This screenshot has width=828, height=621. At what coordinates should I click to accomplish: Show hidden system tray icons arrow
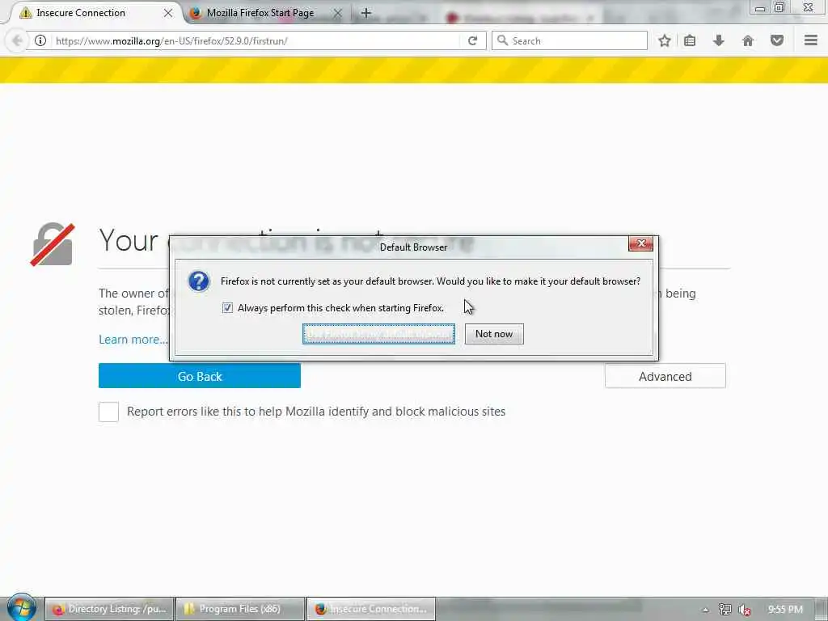[705, 610]
